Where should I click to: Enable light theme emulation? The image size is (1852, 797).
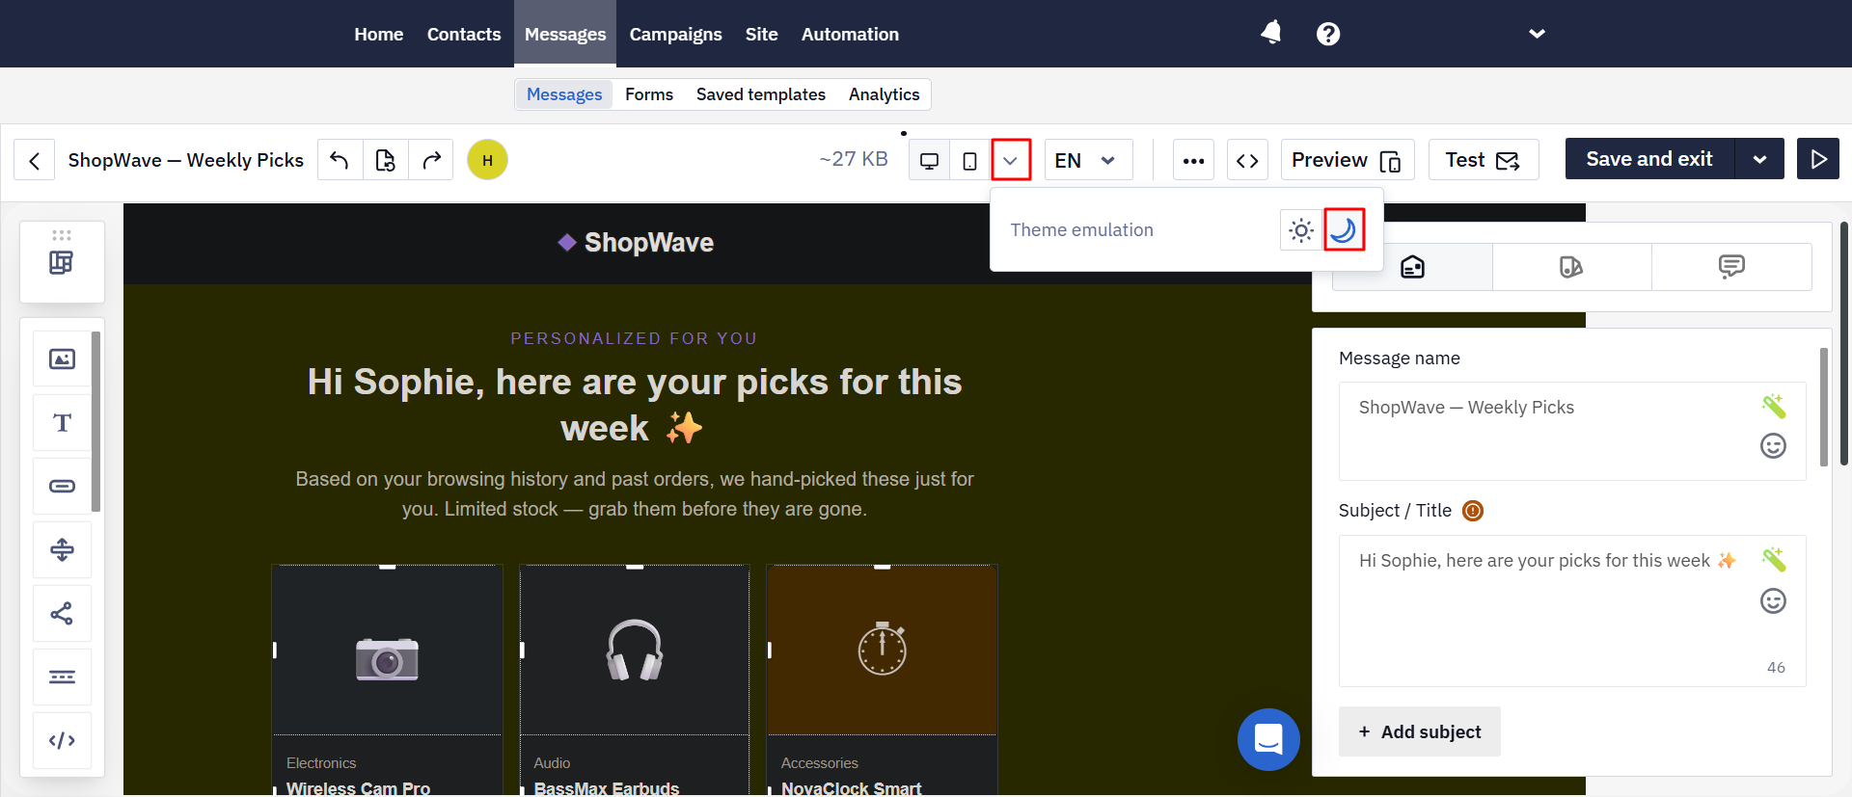click(x=1301, y=230)
